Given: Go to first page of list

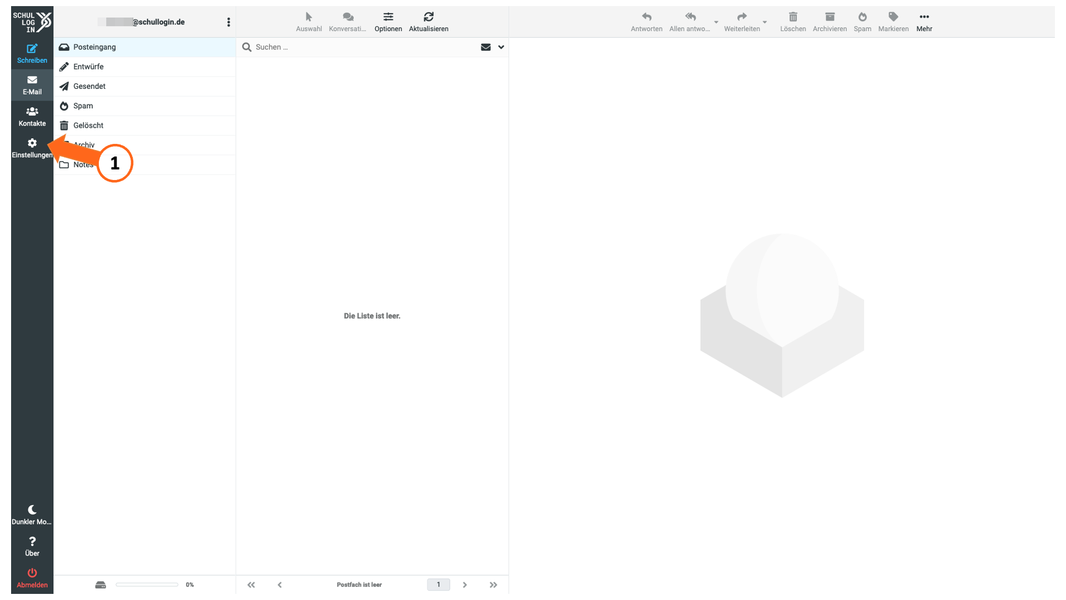Looking at the screenshot, I should (251, 585).
